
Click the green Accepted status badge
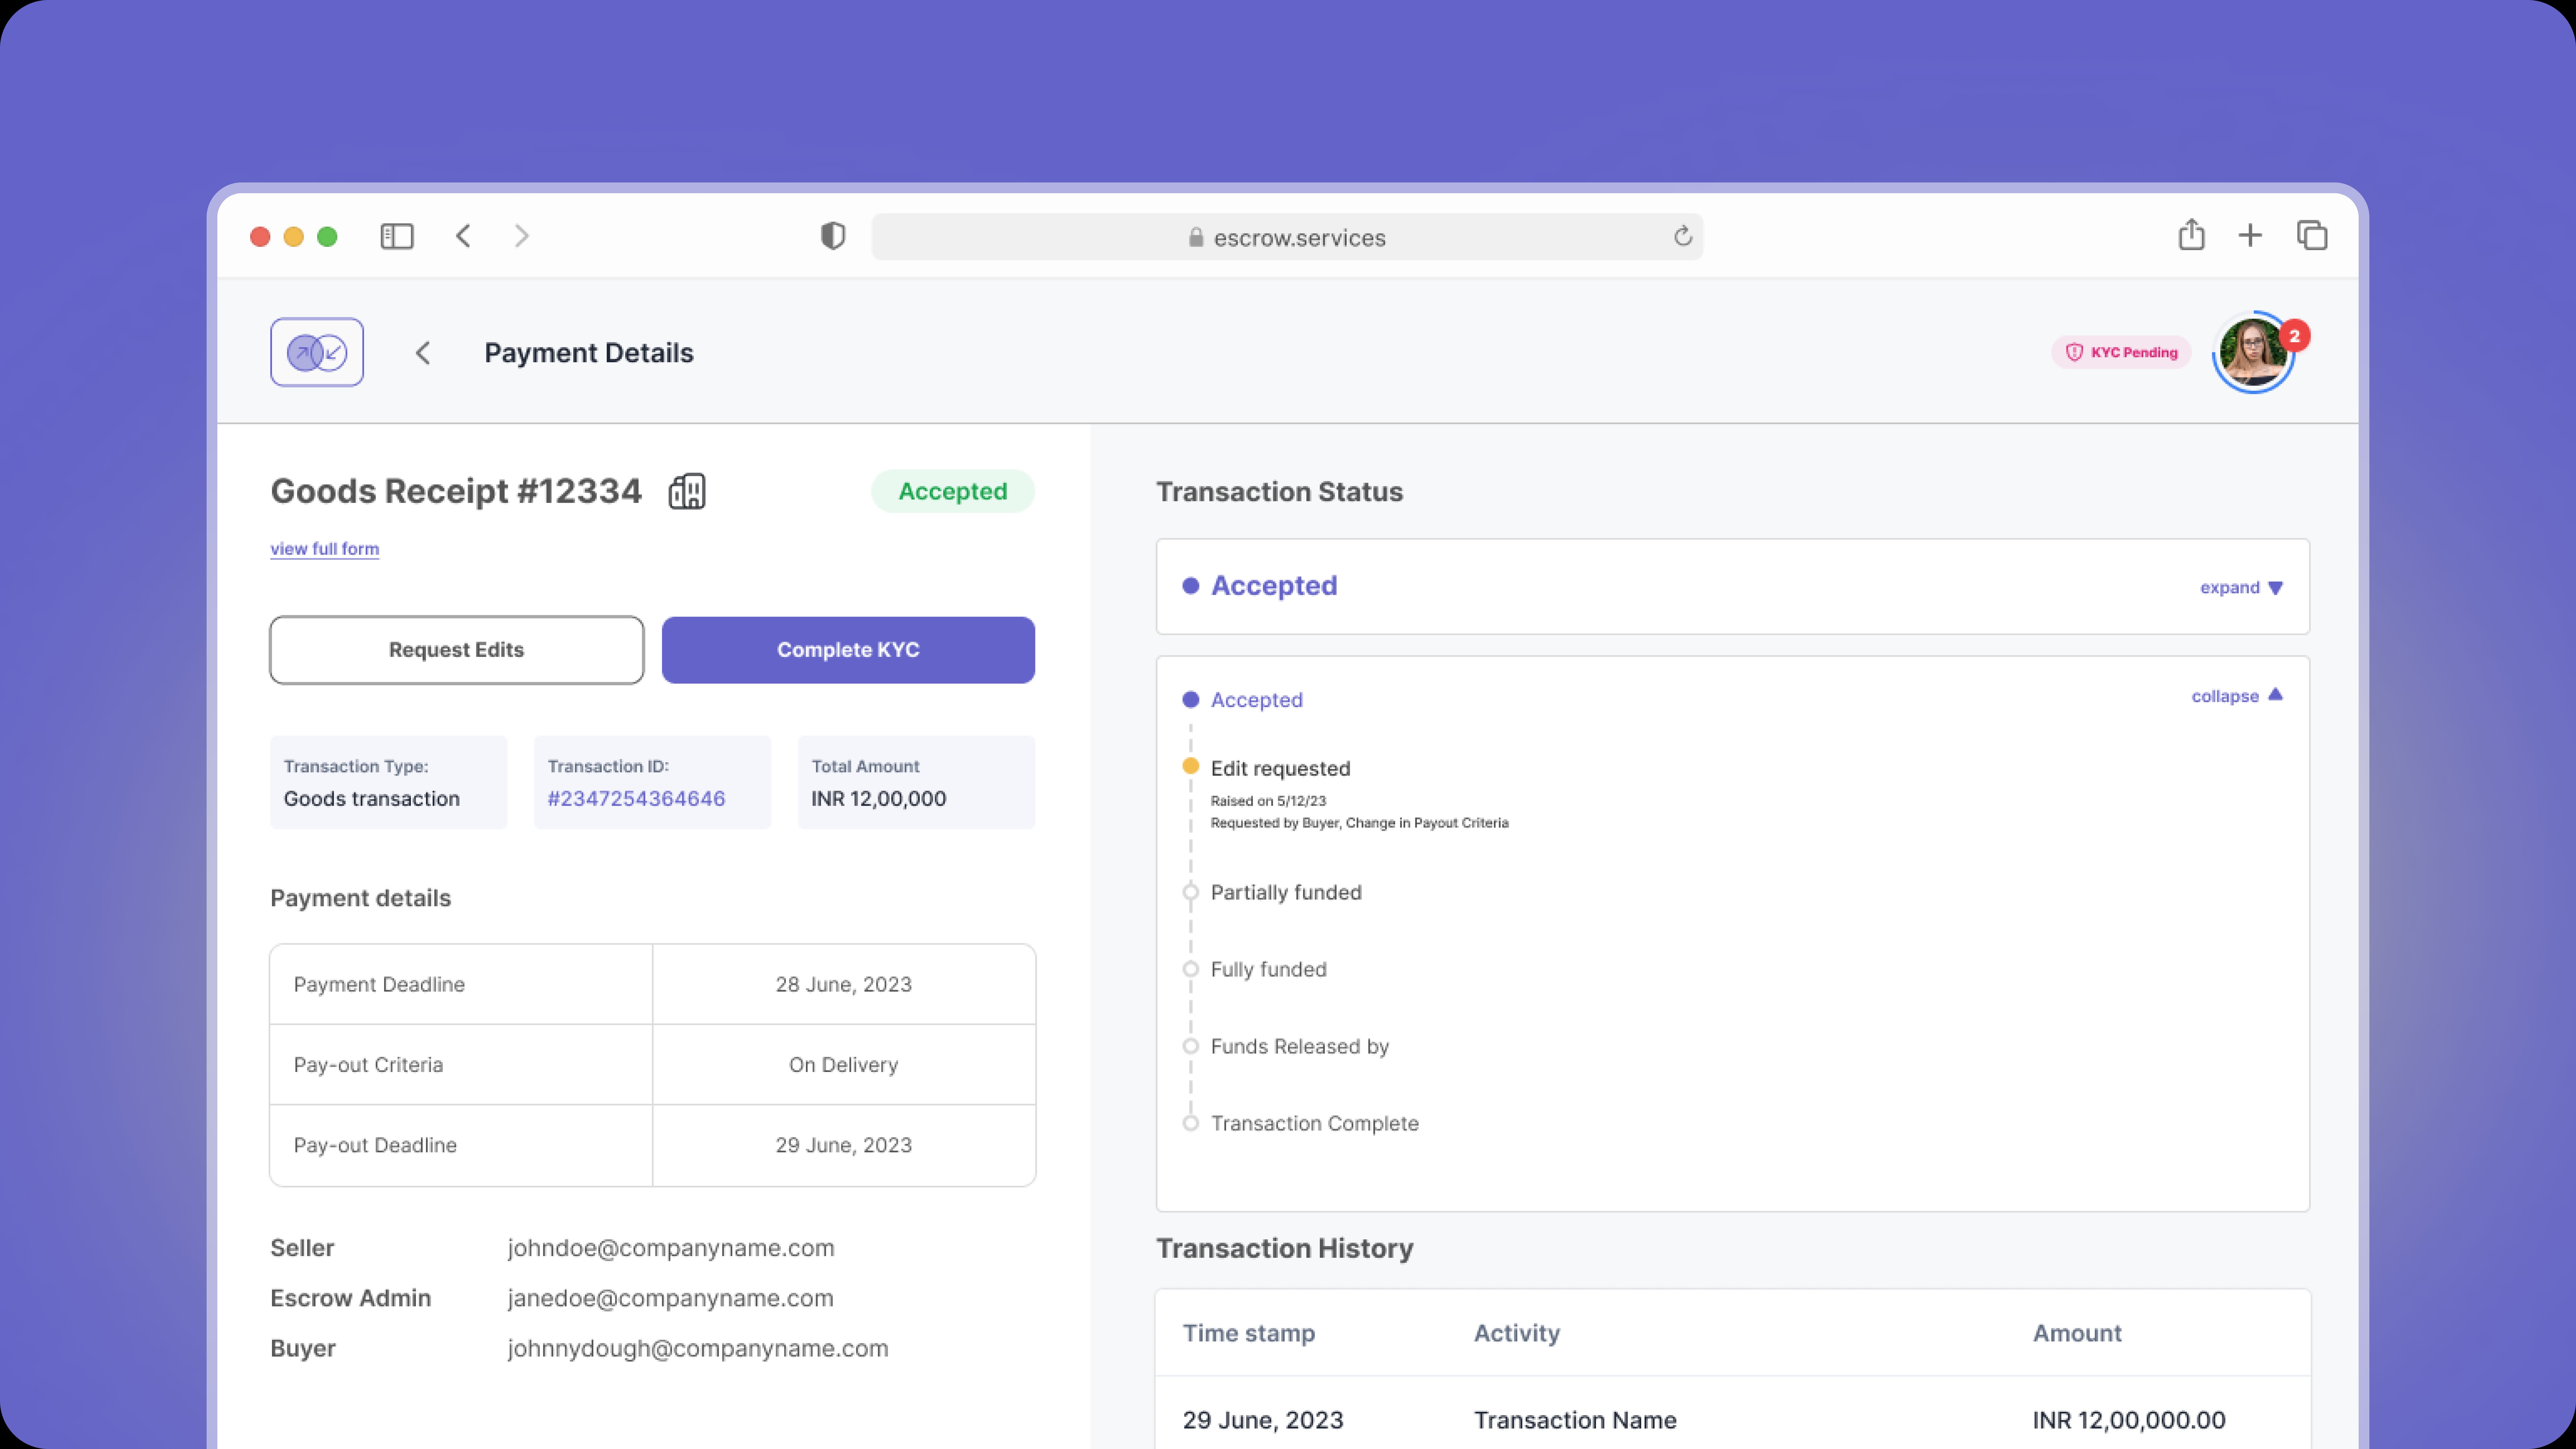click(x=953, y=491)
